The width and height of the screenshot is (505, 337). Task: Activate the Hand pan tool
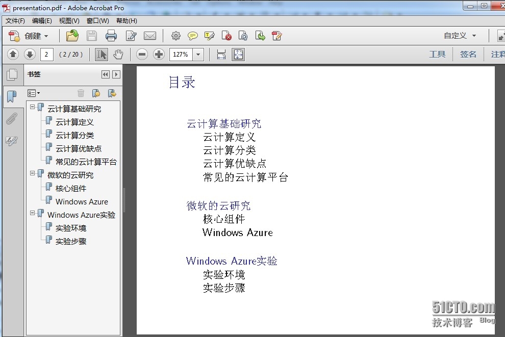[118, 55]
